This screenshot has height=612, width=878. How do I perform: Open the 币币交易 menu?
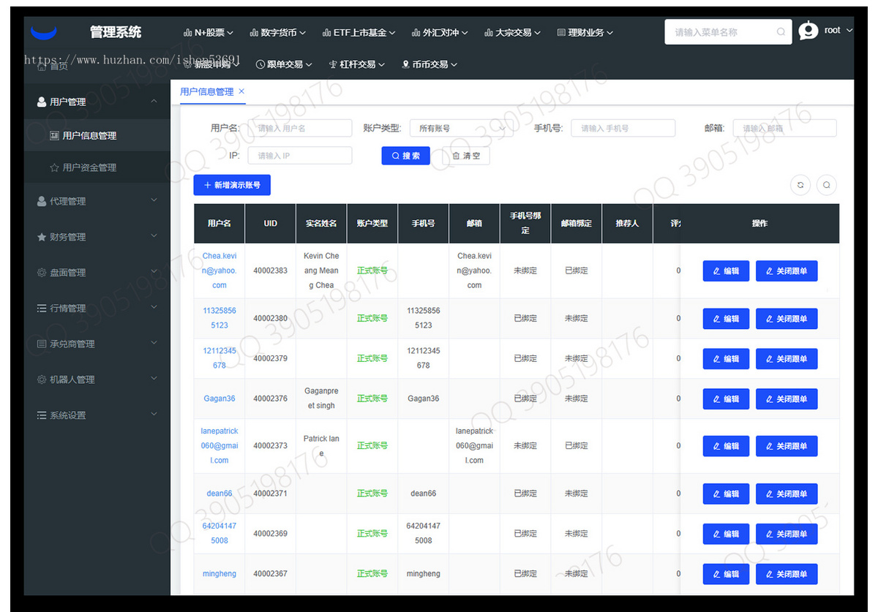coord(429,64)
